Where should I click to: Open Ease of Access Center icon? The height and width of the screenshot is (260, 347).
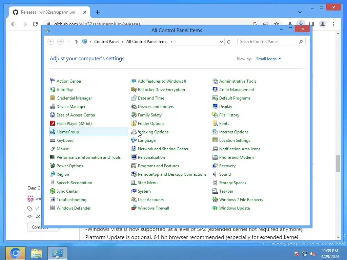[53, 115]
